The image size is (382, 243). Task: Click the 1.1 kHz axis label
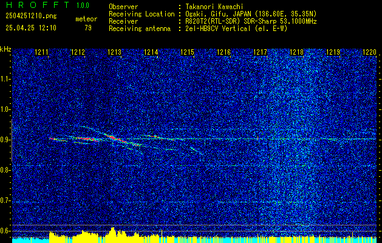tap(5, 79)
